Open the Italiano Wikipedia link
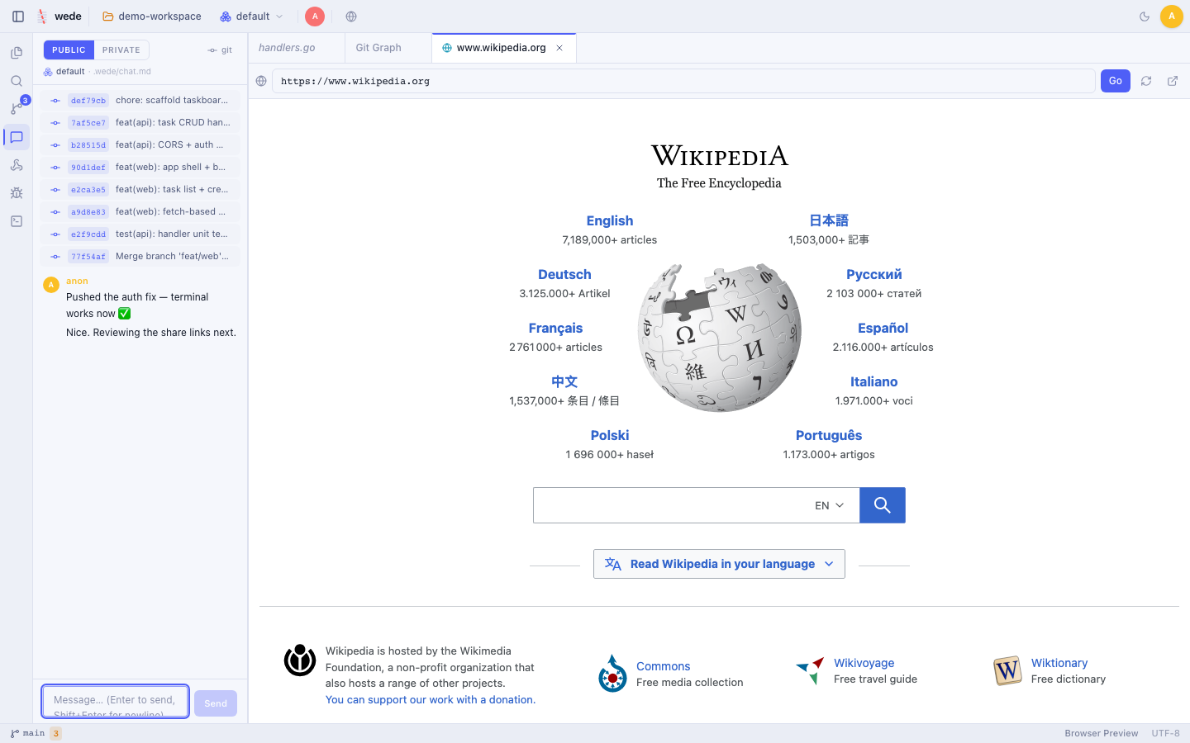The height and width of the screenshot is (743, 1190). point(873,382)
